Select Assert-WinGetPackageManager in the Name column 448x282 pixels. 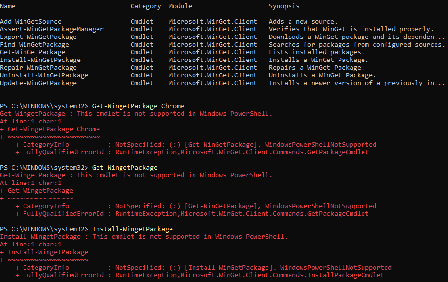click(x=52, y=29)
